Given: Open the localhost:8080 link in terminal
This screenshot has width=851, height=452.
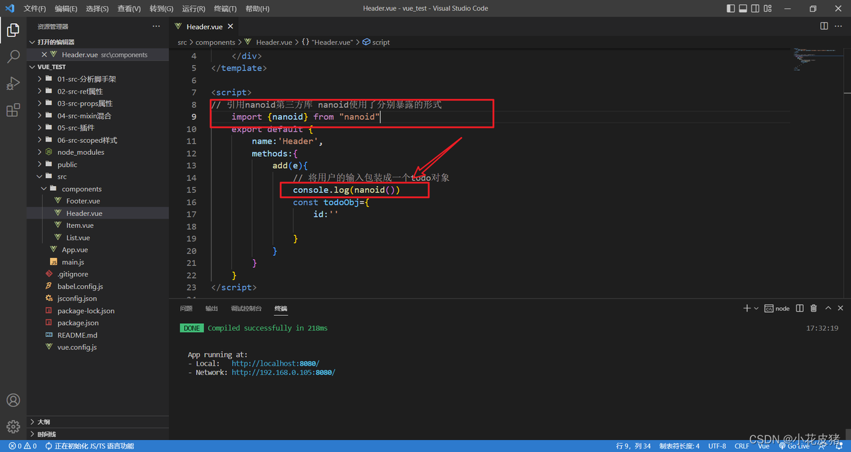Looking at the screenshot, I should click(x=275, y=364).
